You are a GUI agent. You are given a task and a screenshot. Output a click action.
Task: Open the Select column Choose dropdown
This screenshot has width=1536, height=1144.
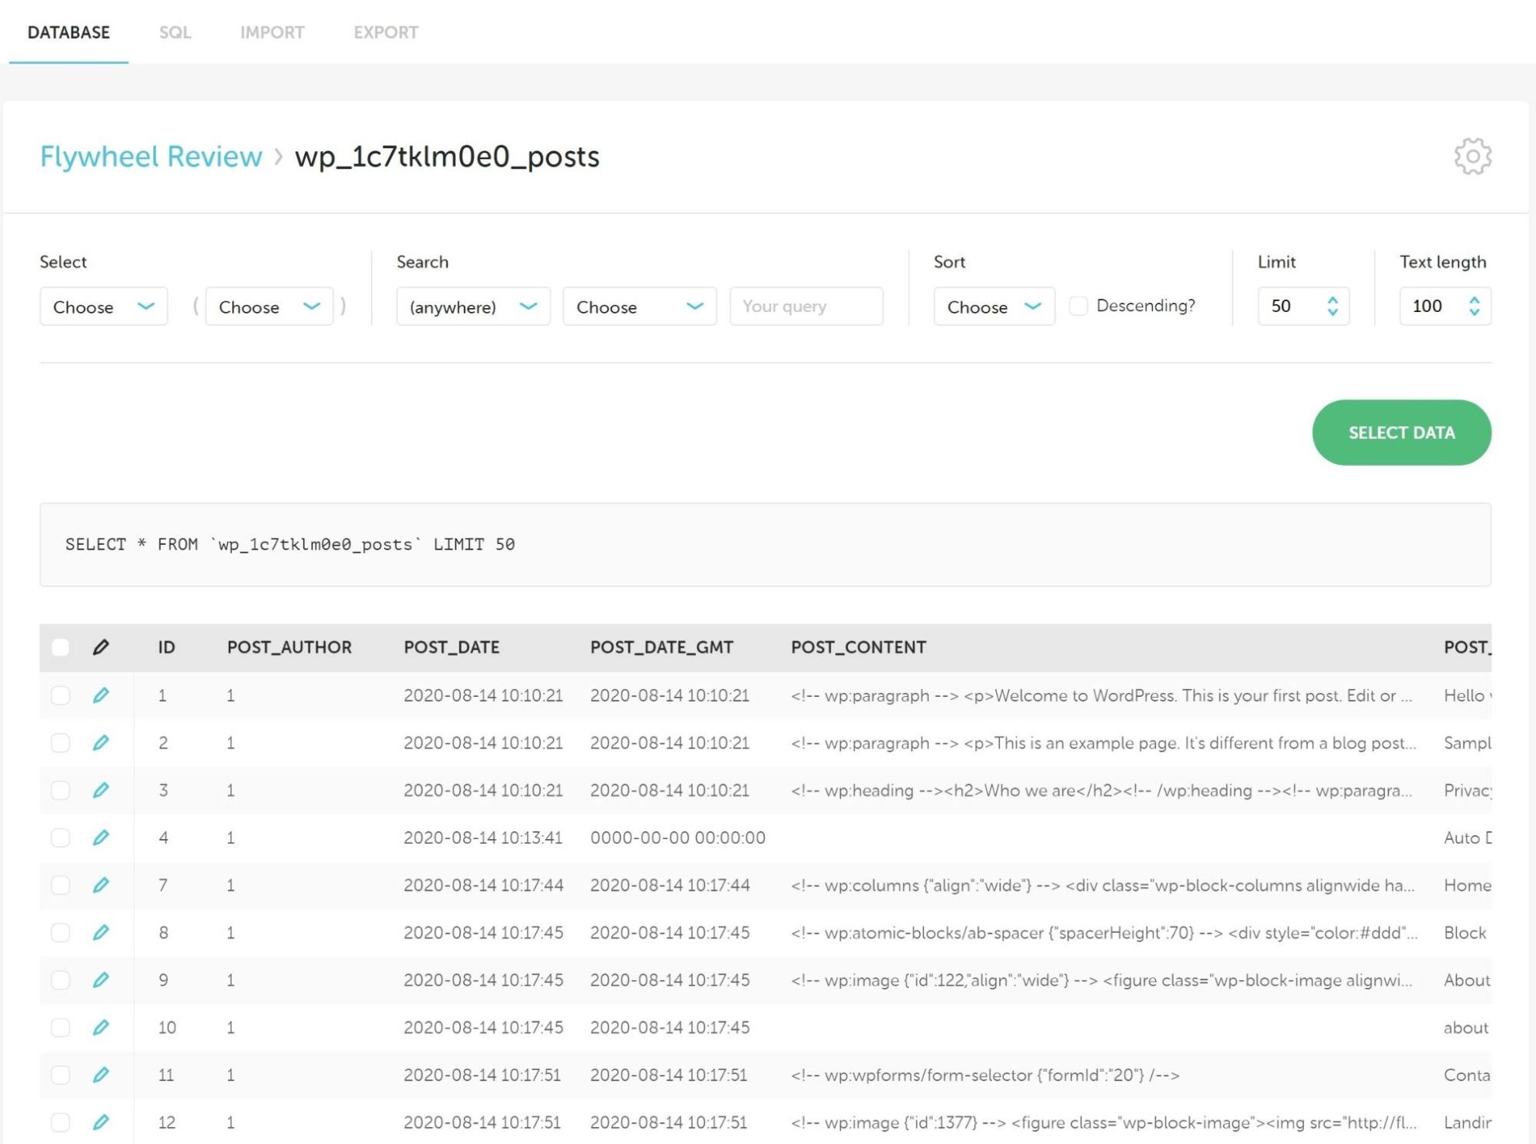103,306
